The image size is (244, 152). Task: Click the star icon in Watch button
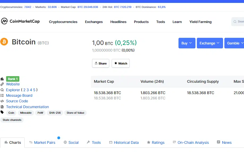pos(116,63)
